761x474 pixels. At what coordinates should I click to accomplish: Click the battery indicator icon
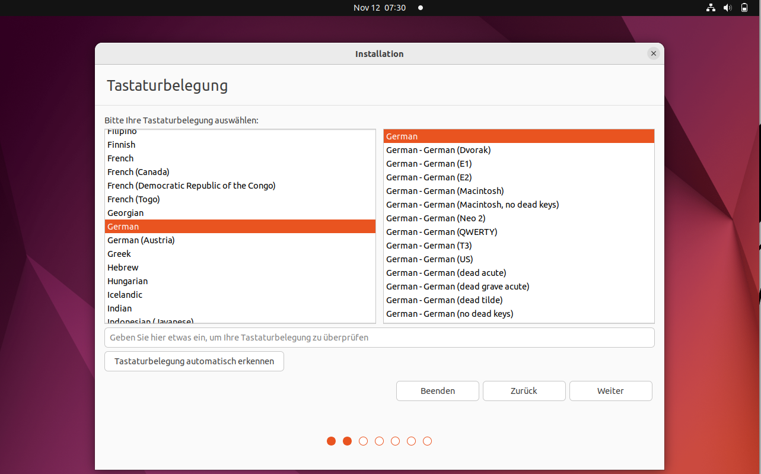744,8
